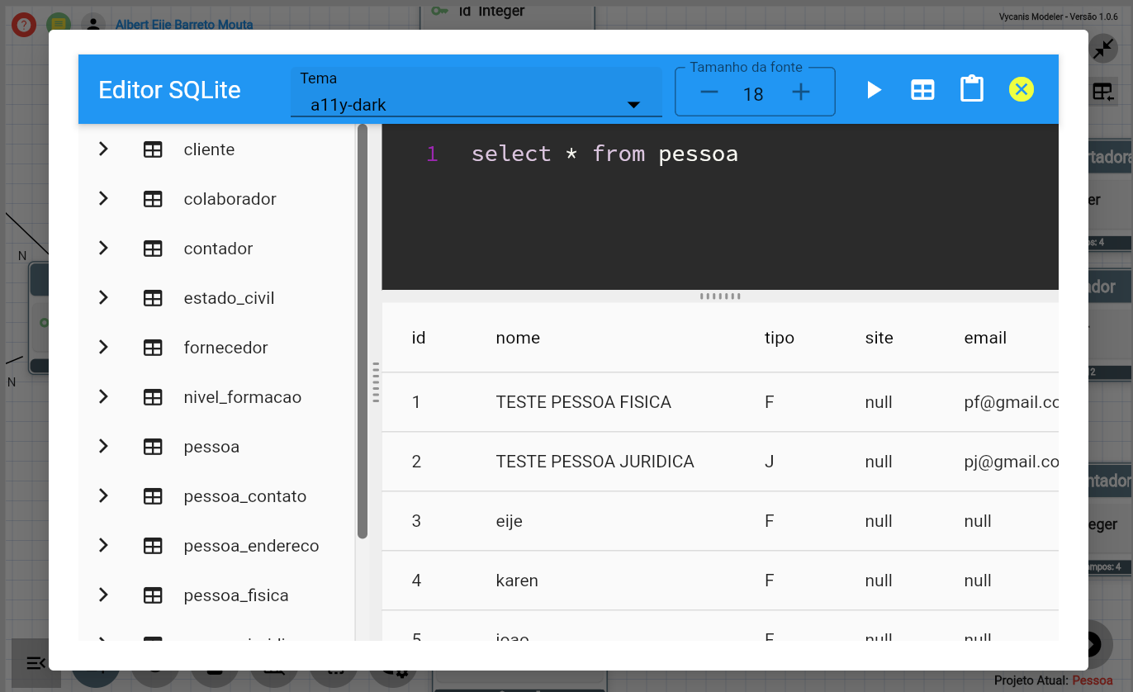The height and width of the screenshot is (692, 1133).
Task: Expand the cliente table node
Action: (x=103, y=149)
